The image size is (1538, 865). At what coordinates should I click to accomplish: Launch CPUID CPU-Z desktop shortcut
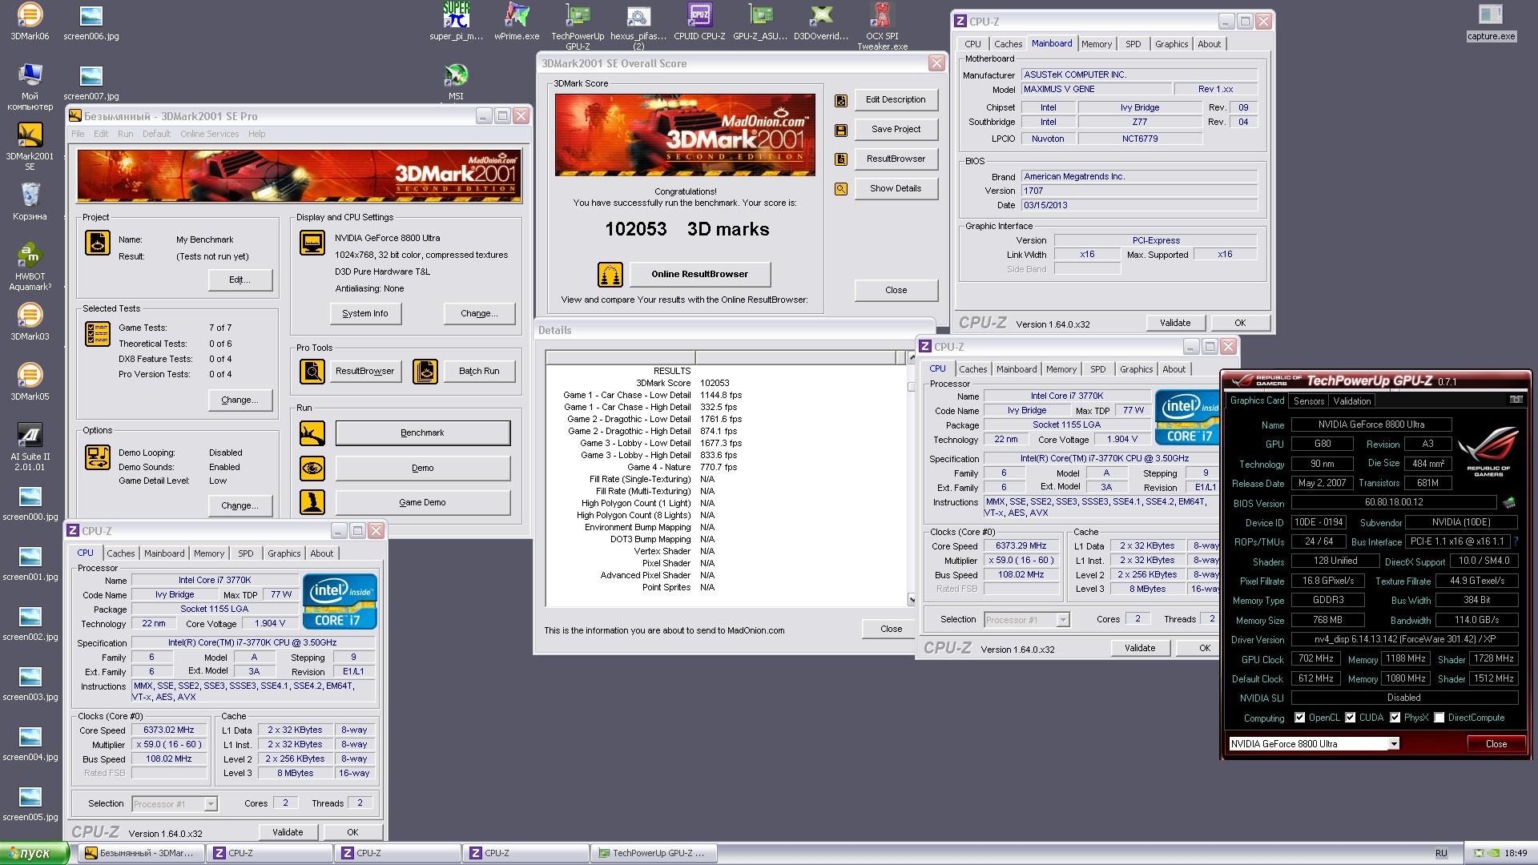[699, 22]
